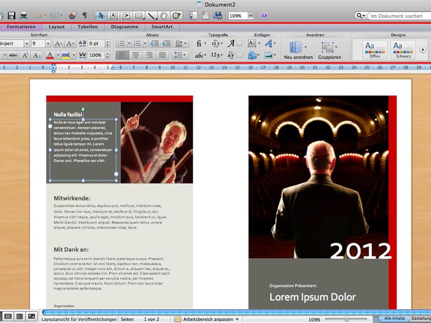The width and height of the screenshot is (431, 323).
Task: Activate the zoom loupe tool
Action: 176,16
